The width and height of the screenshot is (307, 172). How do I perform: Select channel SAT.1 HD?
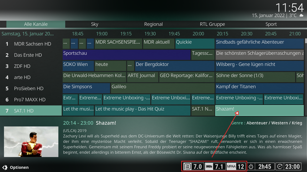[31, 111]
